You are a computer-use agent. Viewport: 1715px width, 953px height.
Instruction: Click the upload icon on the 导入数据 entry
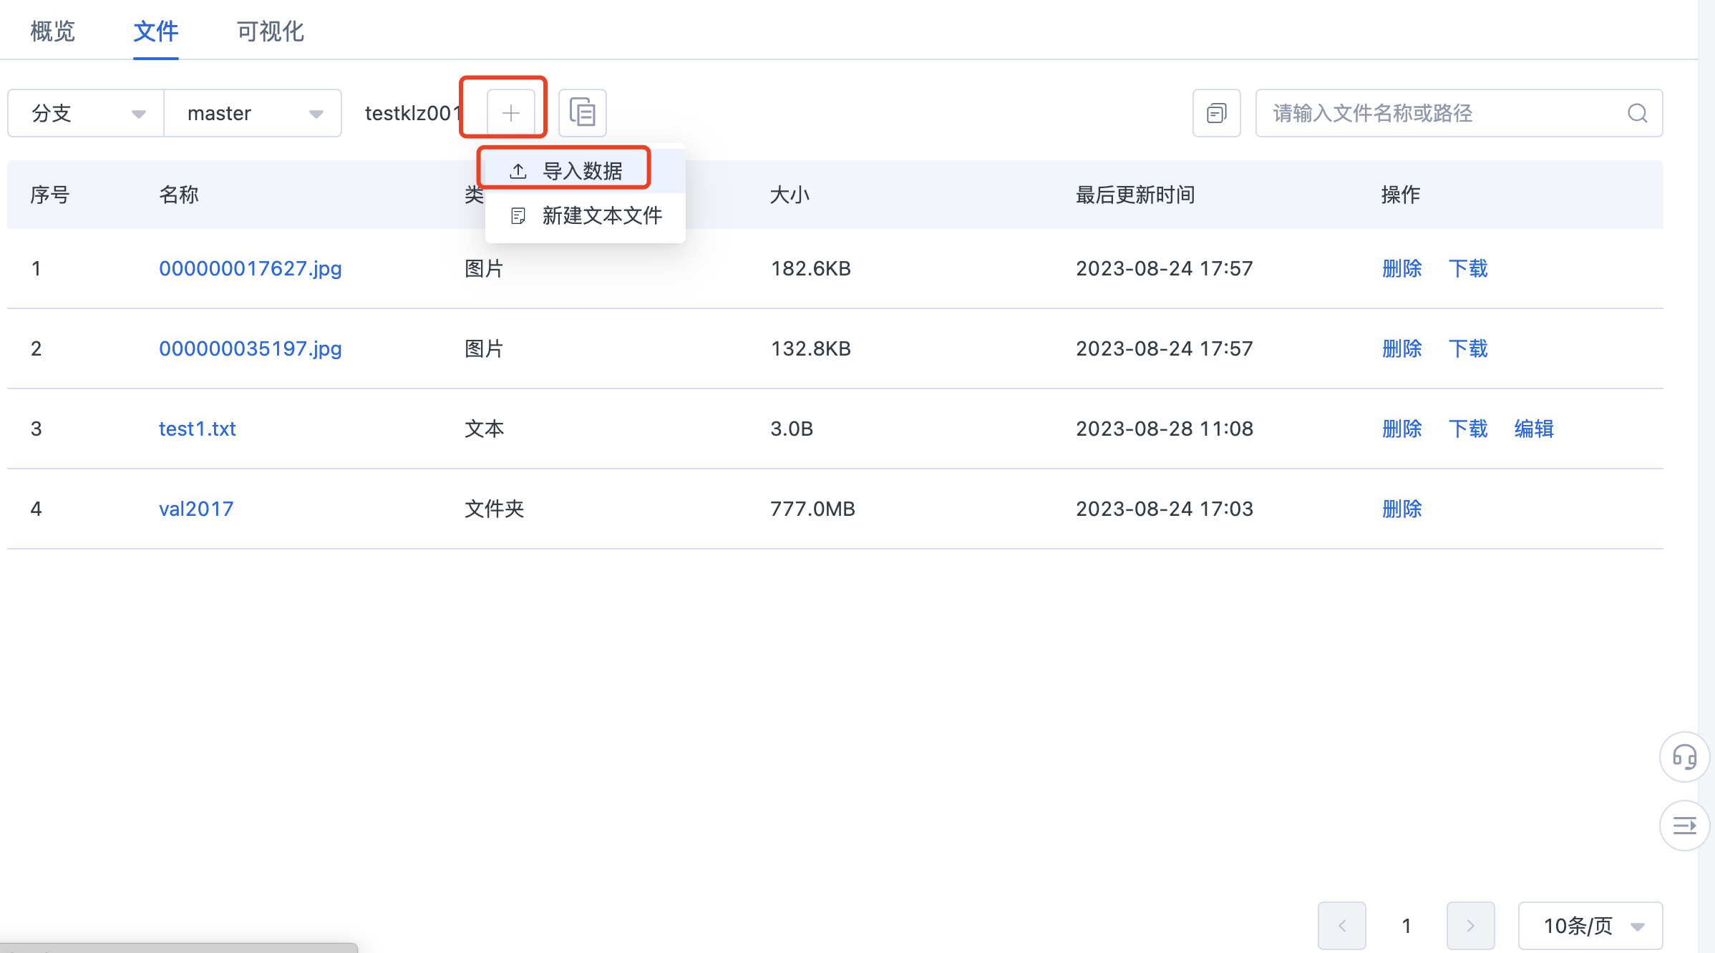(x=518, y=169)
